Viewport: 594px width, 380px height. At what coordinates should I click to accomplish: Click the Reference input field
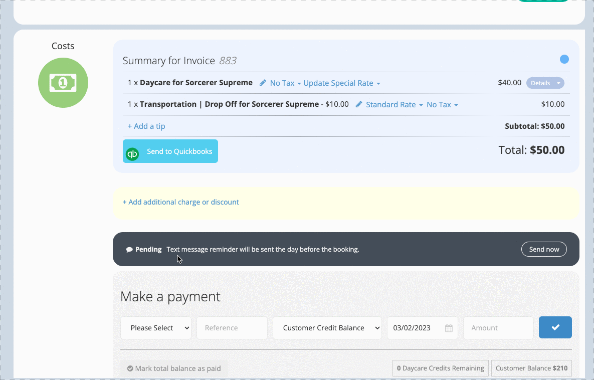[x=232, y=328]
